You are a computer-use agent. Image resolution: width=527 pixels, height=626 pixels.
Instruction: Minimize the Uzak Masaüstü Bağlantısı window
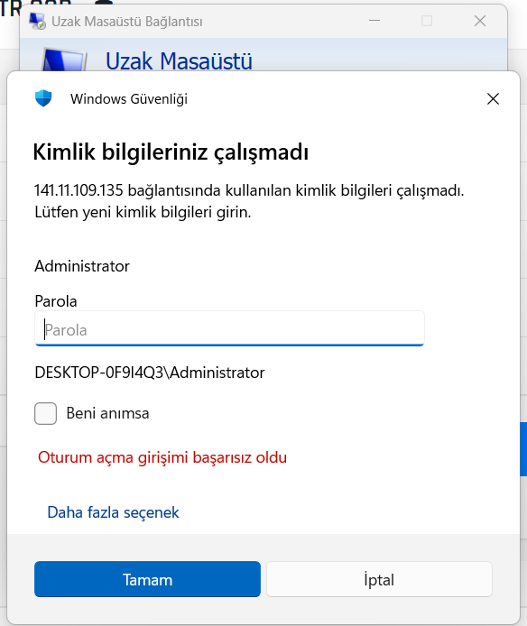(374, 21)
